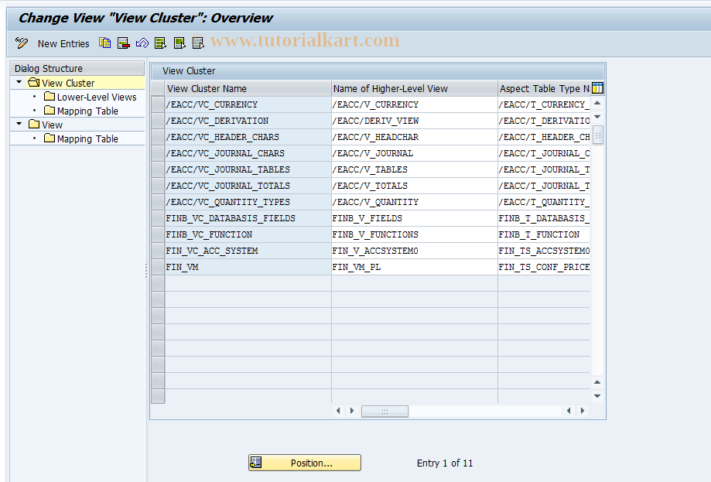Click the Delete entry icon

(123, 43)
